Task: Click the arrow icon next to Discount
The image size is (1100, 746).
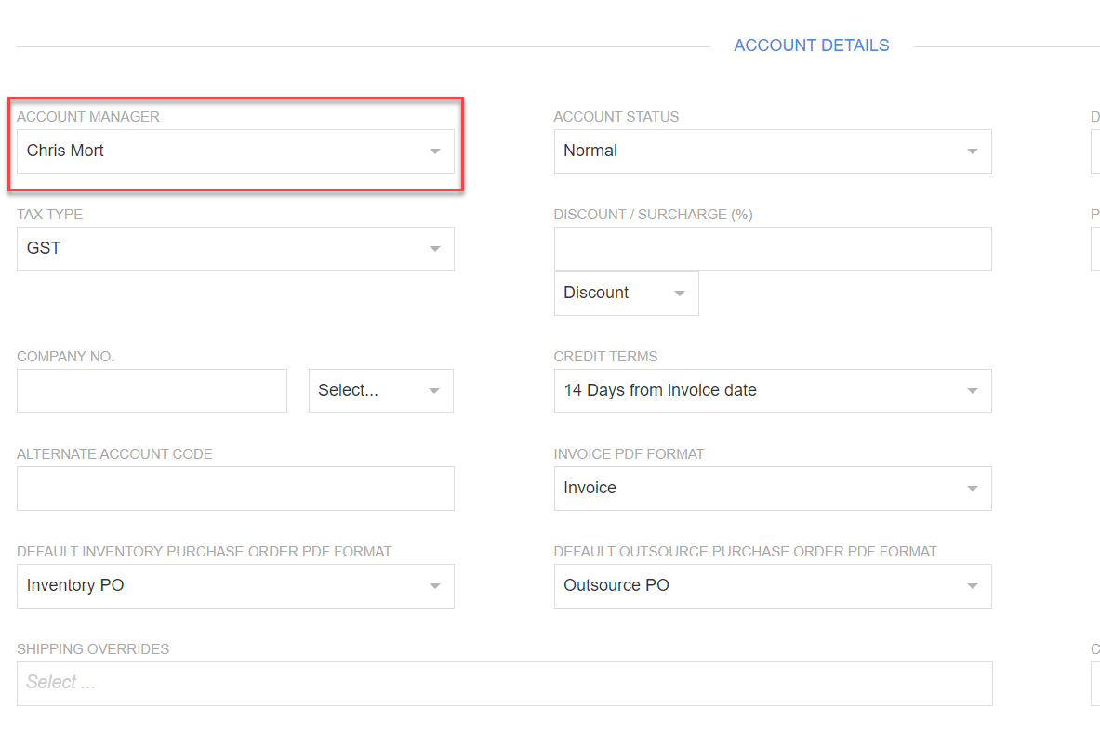Action: click(x=680, y=294)
